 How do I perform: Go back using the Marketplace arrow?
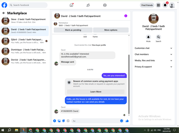pos(4,13)
